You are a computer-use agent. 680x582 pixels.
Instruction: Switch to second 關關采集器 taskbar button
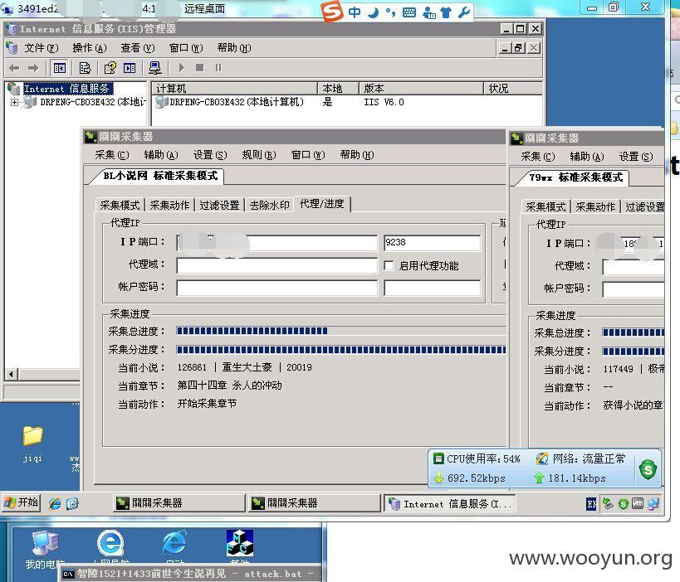315,503
